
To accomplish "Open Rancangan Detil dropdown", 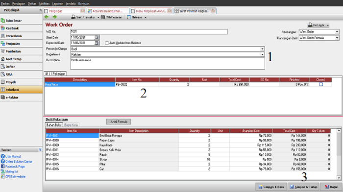I will pyautogui.click(x=337, y=38).
